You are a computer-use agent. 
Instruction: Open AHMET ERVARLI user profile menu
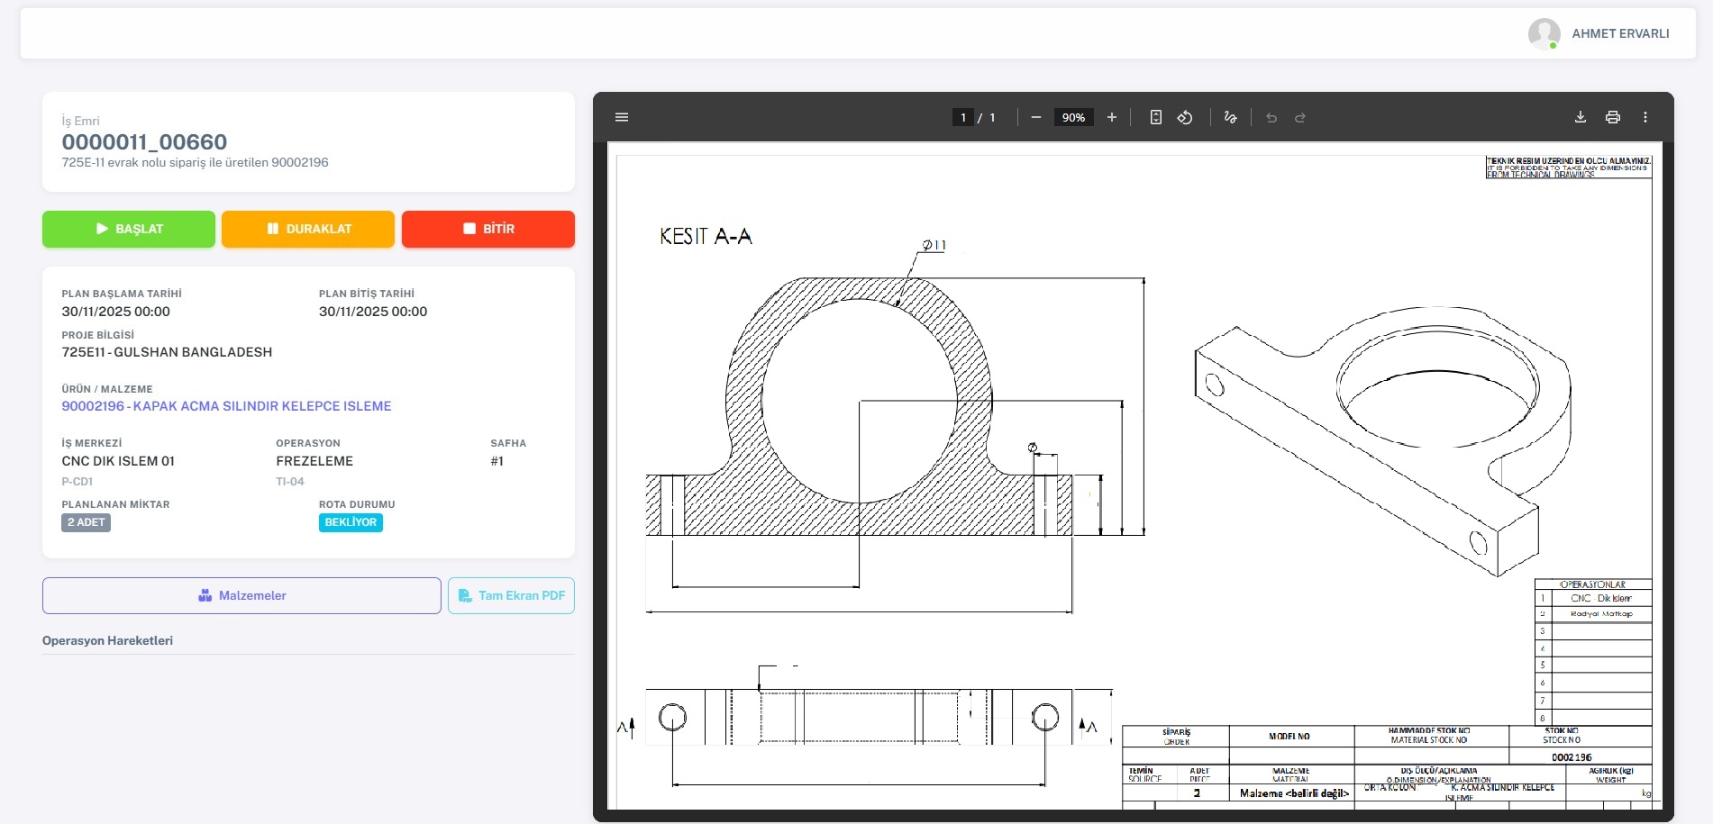coord(1599,33)
